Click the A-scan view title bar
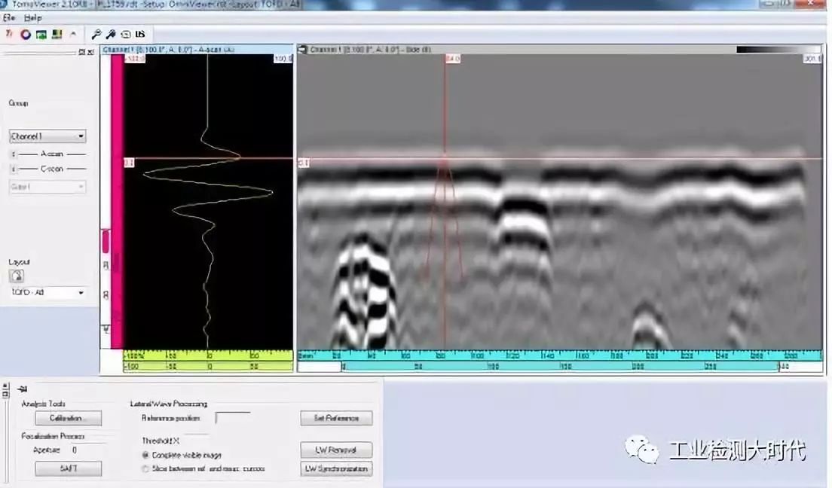832x488 pixels. [x=197, y=50]
